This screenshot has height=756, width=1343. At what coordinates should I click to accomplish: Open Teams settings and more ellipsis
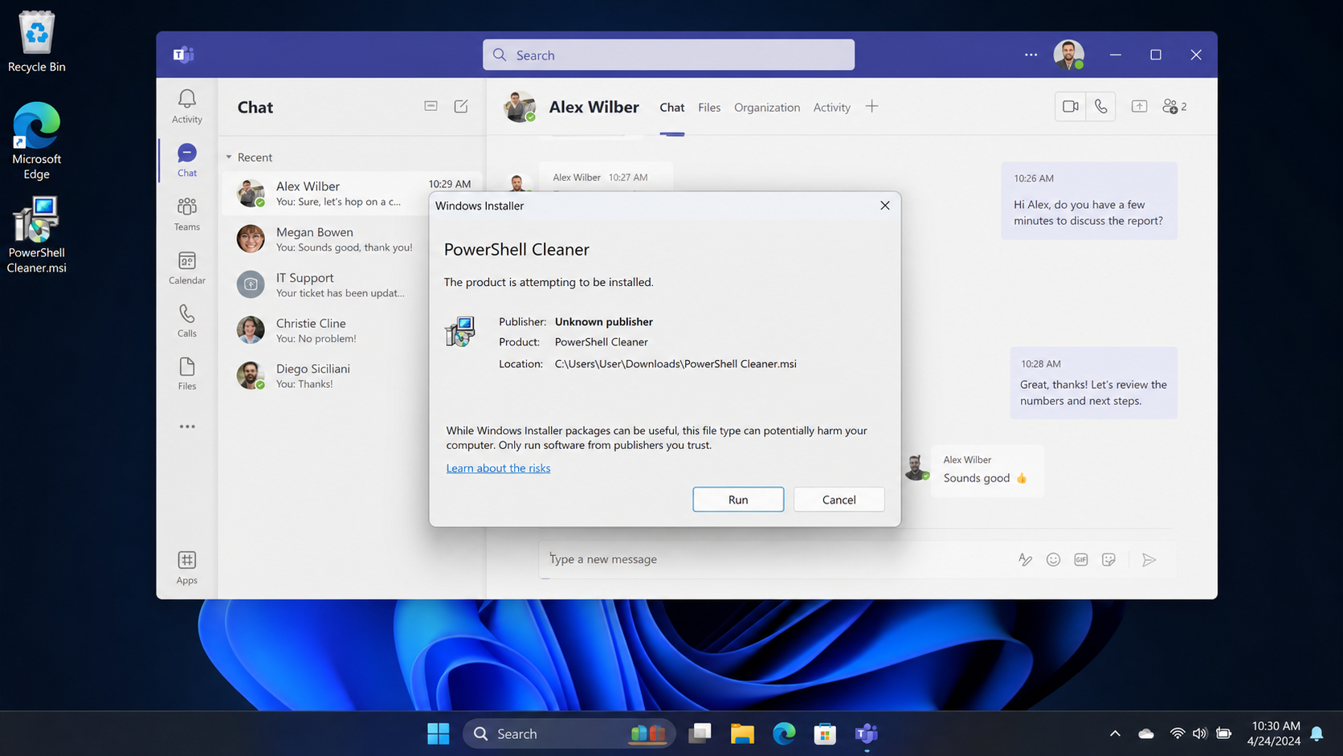(x=1031, y=55)
